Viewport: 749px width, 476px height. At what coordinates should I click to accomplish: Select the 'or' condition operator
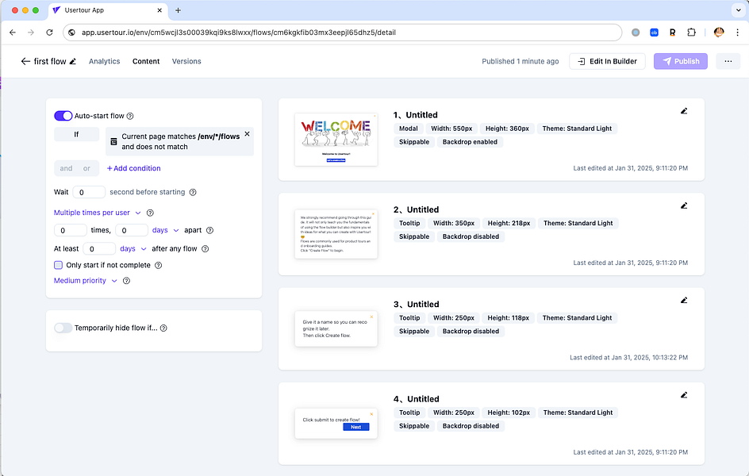click(87, 168)
